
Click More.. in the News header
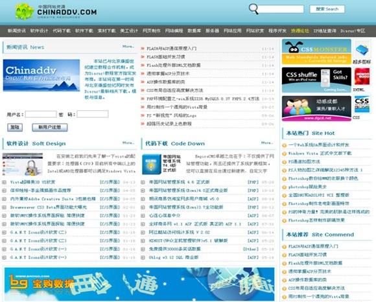128,47
